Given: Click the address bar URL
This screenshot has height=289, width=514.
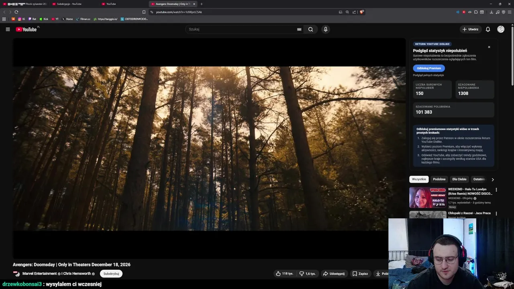Looking at the screenshot, I should pos(179,12).
